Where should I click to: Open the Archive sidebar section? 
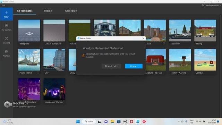tap(6, 53)
